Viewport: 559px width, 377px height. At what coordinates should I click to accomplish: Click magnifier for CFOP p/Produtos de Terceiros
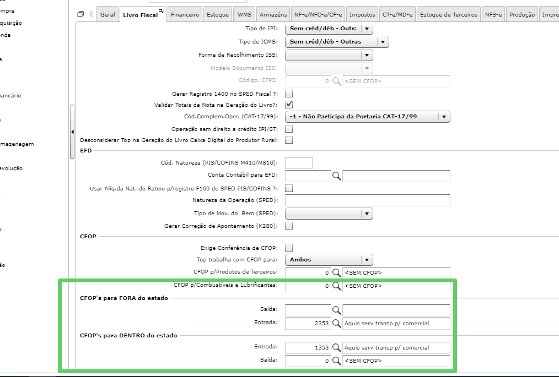[336, 272]
